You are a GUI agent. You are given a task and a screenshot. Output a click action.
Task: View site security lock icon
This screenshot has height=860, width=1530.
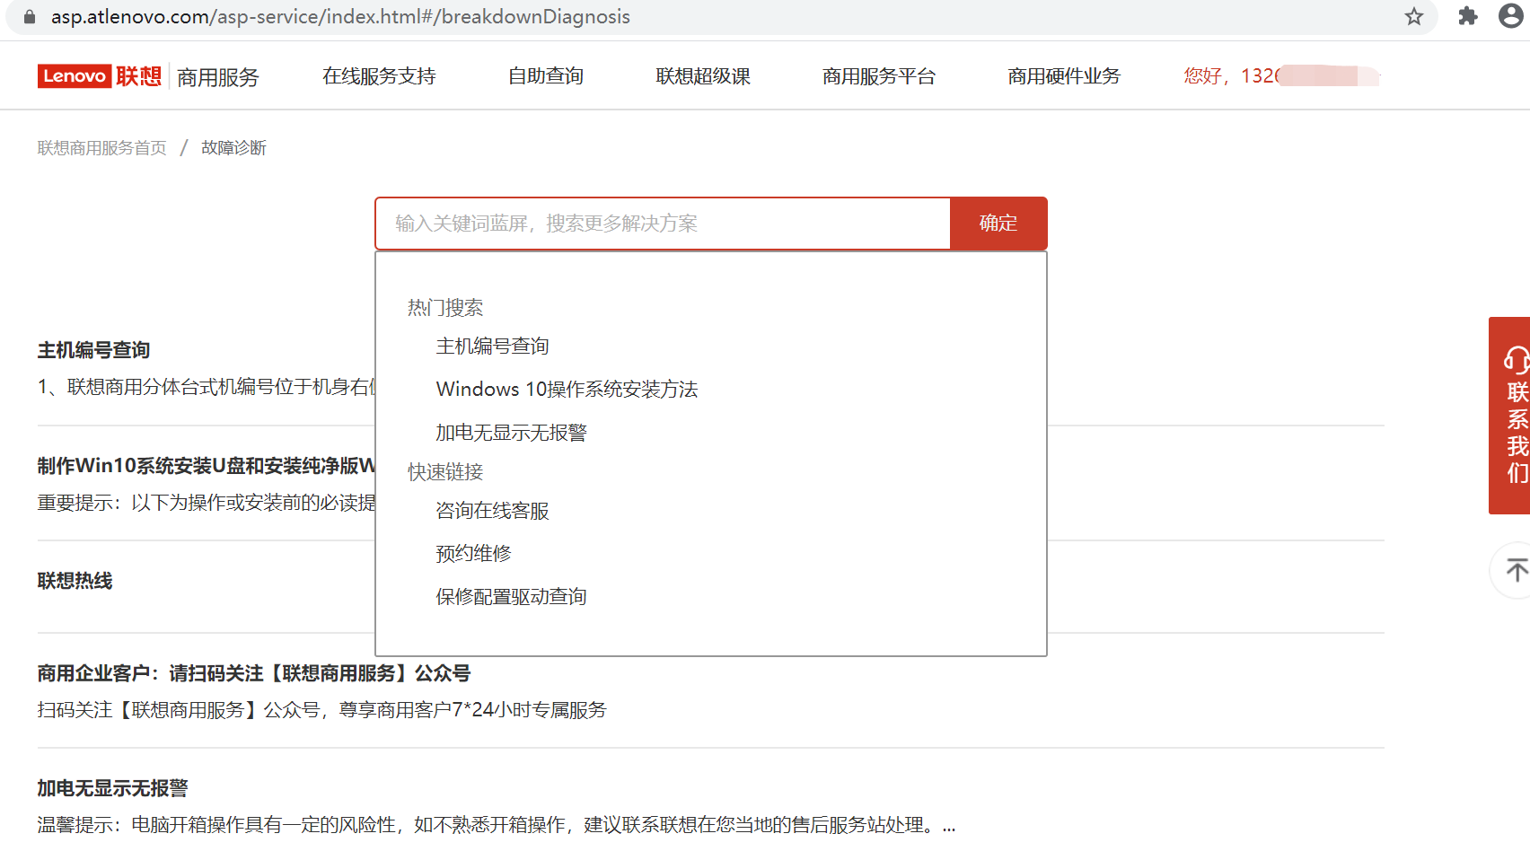29,16
